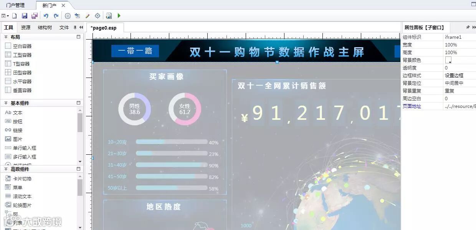Pin the left tool panel

[75, 28]
